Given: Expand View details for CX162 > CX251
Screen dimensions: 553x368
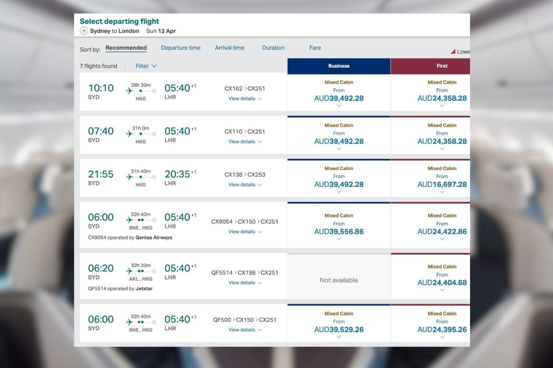Looking at the screenshot, I should (245, 99).
